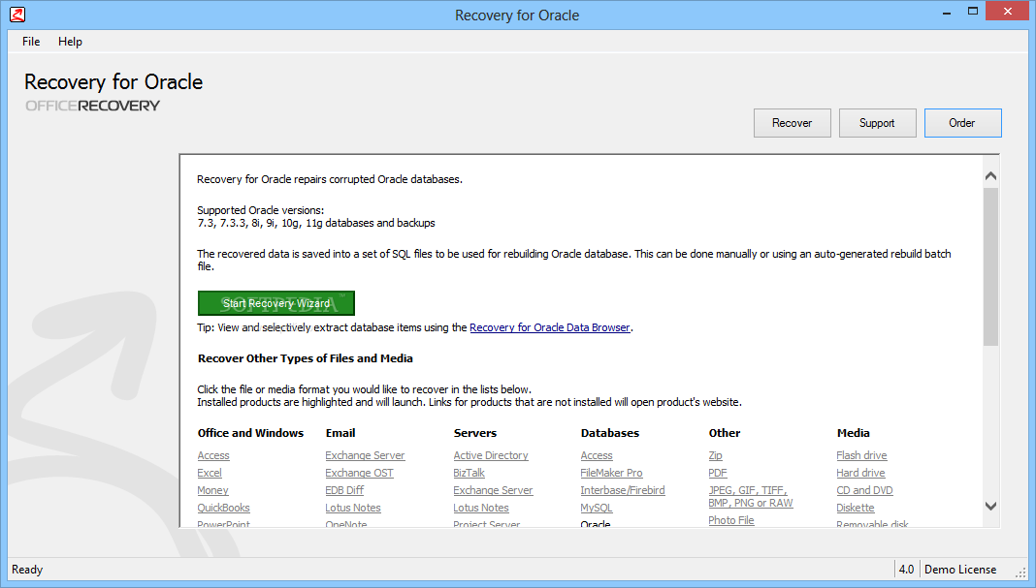1036x588 pixels.
Task: Click the Order button
Action: pyautogui.click(x=962, y=123)
